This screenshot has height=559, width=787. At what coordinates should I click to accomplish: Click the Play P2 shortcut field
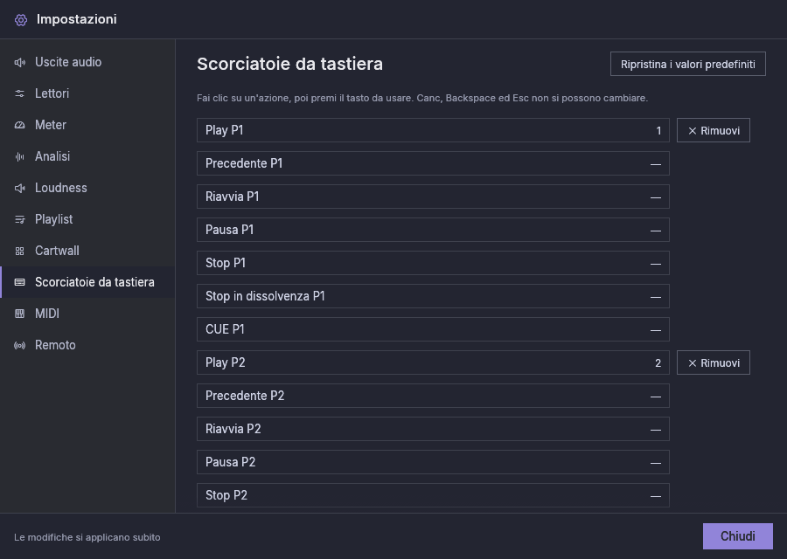coord(433,363)
